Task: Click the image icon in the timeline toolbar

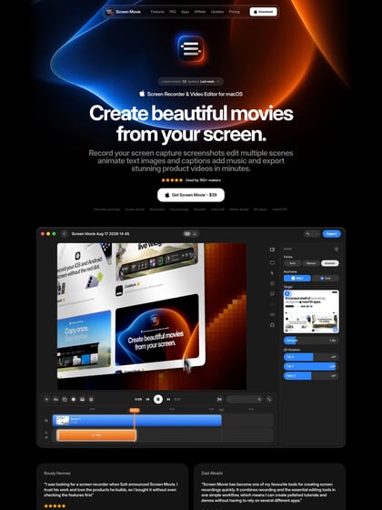Action: pos(82,399)
